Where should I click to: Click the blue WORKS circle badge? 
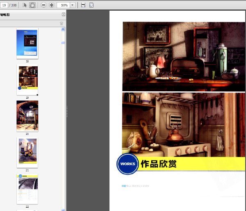(128, 164)
